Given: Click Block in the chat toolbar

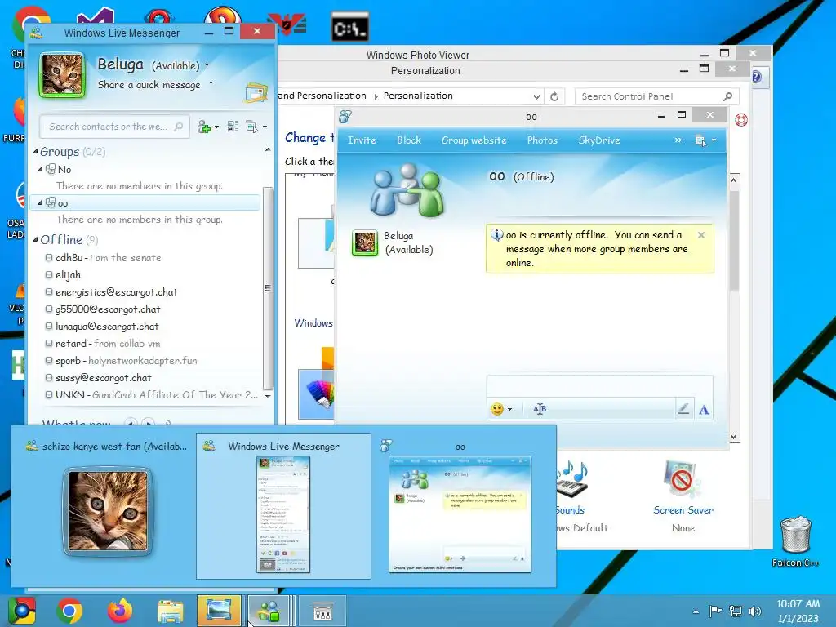Looking at the screenshot, I should 409,140.
